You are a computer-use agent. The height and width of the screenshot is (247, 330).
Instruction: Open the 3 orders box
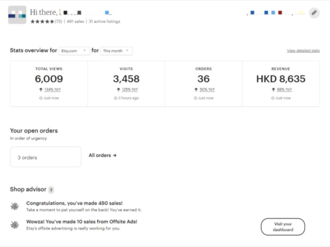(x=46, y=157)
